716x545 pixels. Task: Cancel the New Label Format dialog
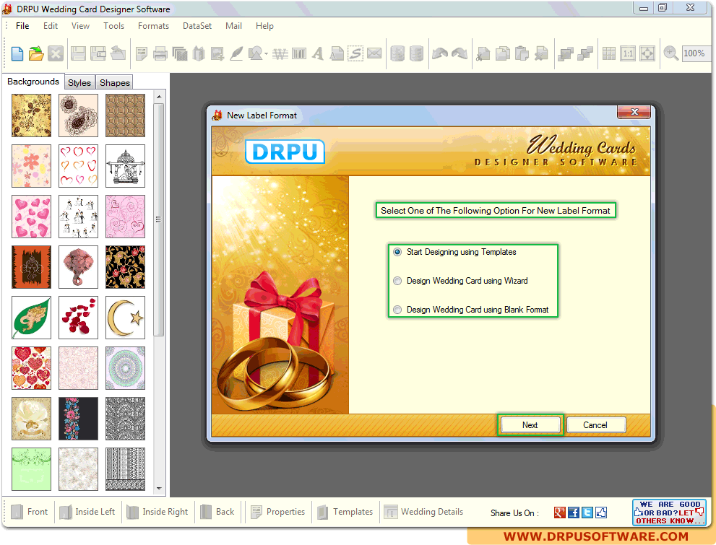tap(595, 425)
